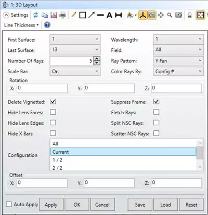208x215 pixels.
Task: Select the arrow annotation tool
Action: point(92,15)
